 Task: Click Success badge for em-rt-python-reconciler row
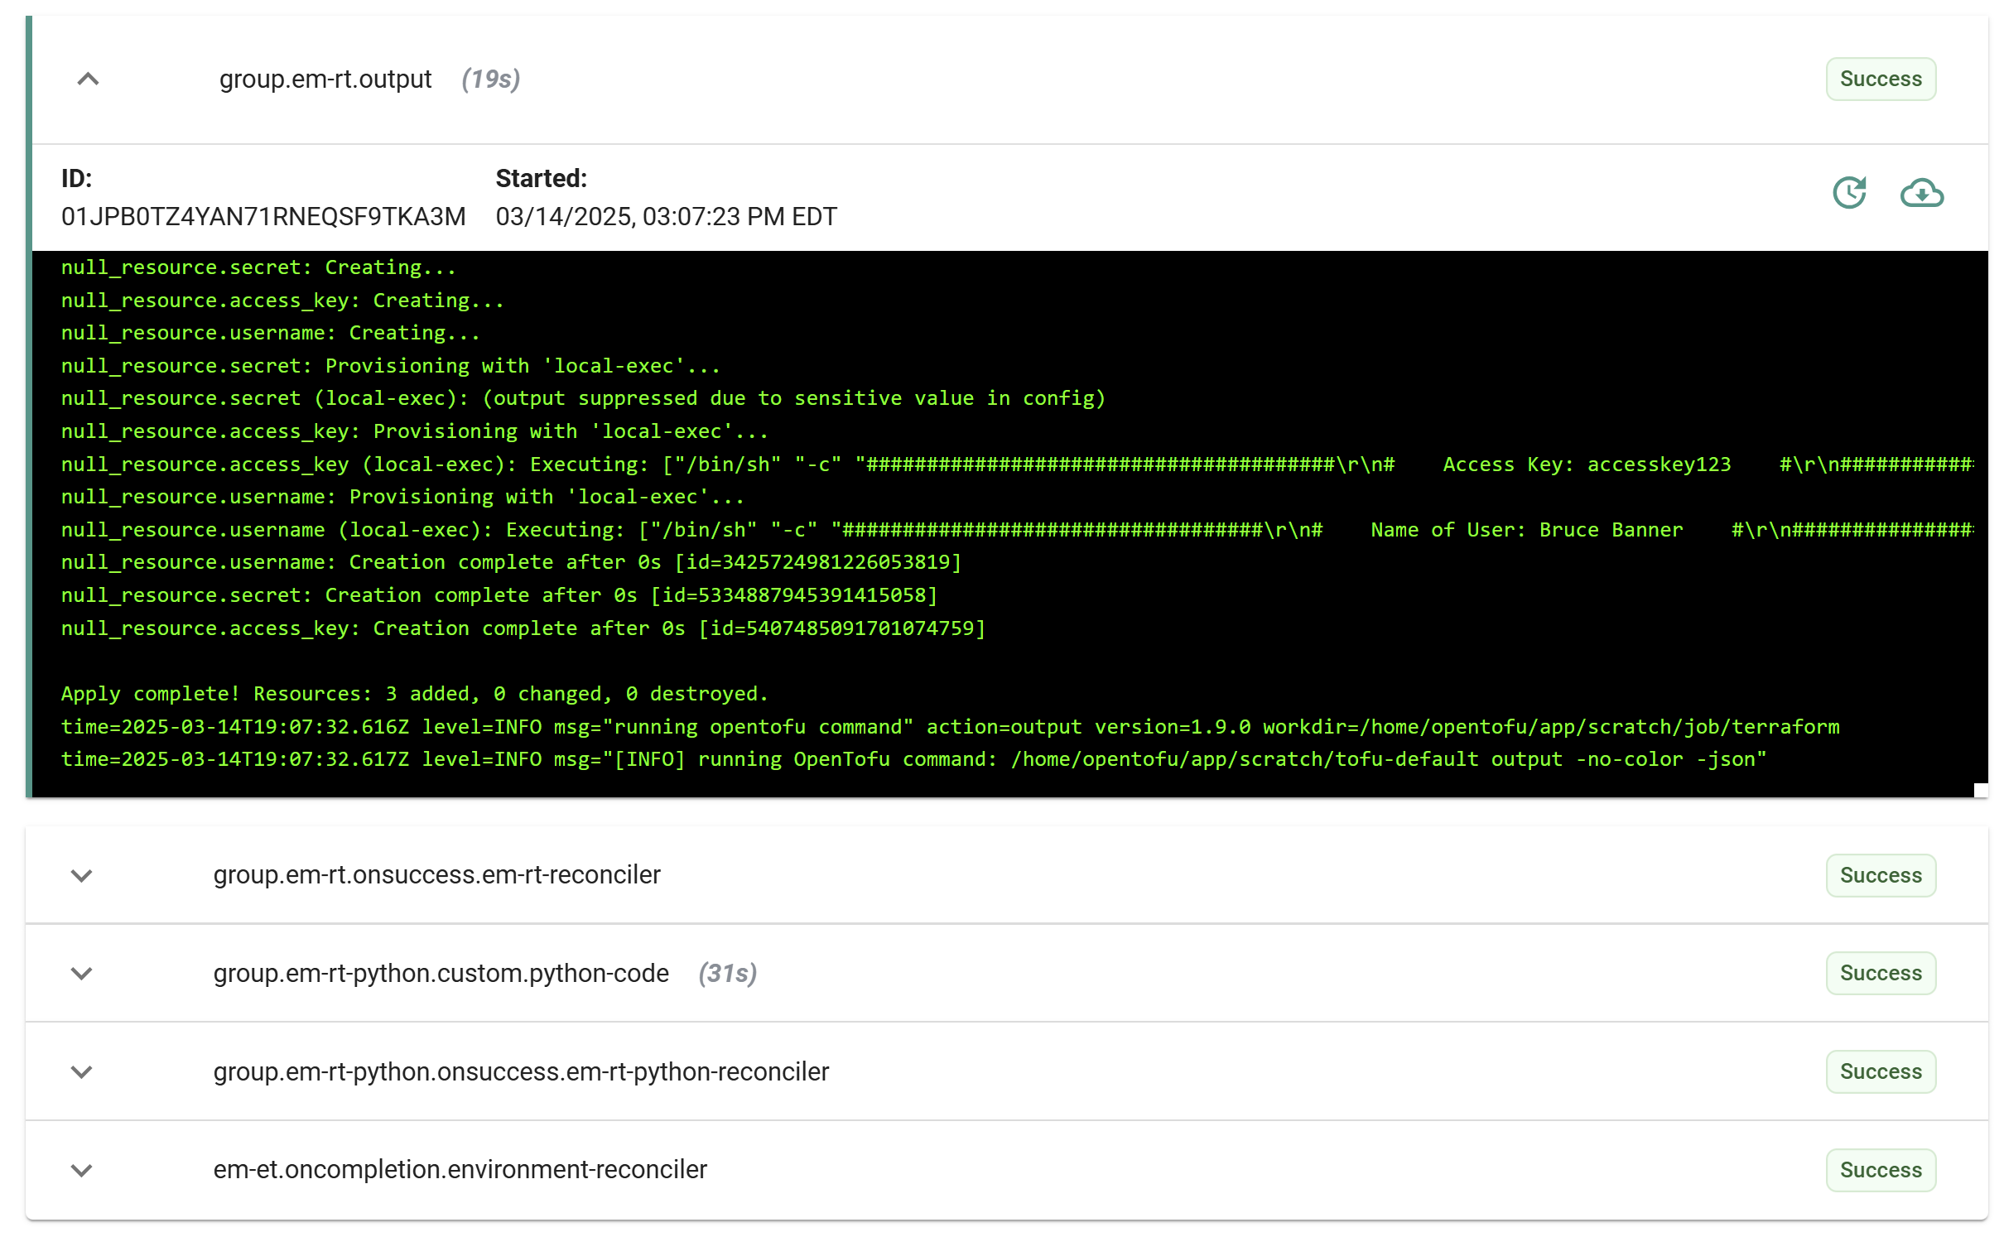pyautogui.click(x=1880, y=1071)
